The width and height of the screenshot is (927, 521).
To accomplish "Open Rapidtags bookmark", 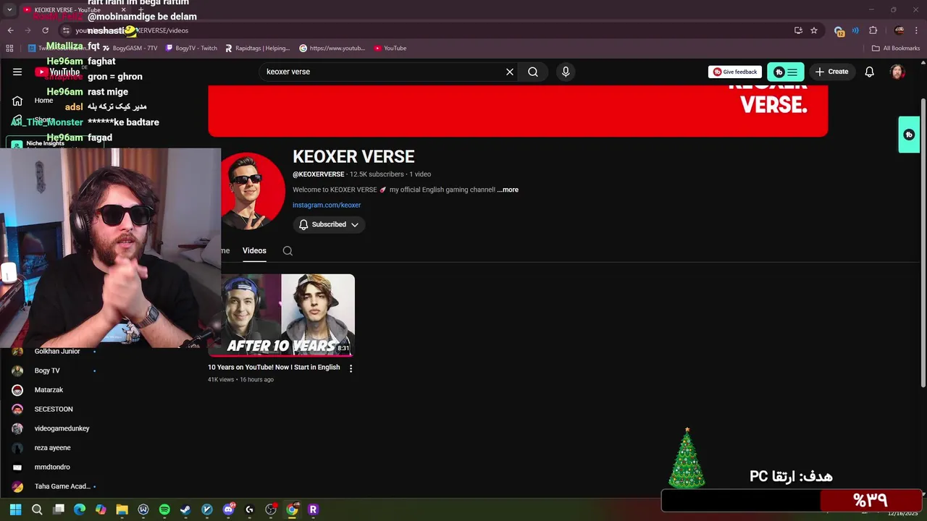I will tap(257, 48).
